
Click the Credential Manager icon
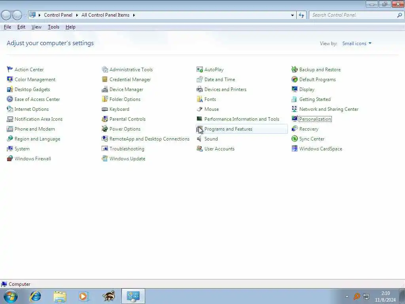(104, 79)
